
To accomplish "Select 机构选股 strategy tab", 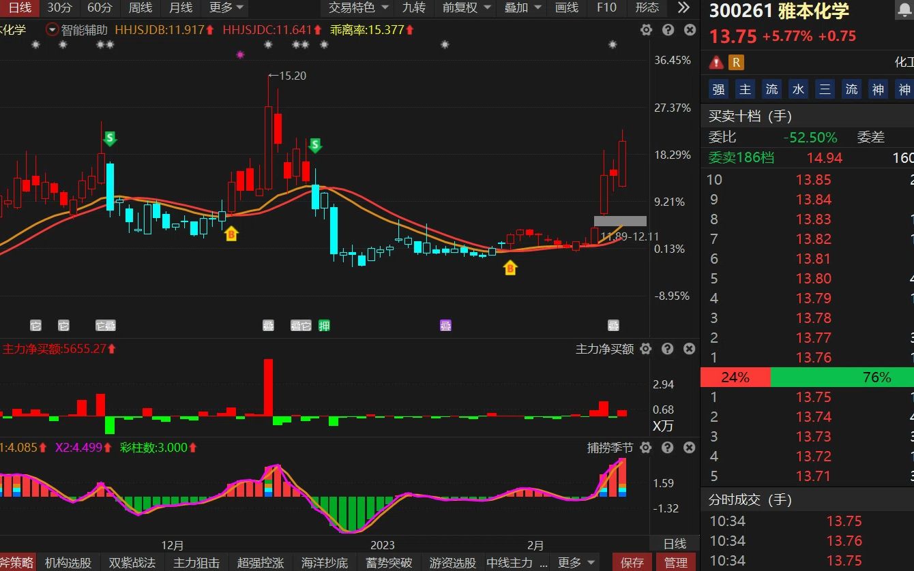I will [x=68, y=563].
